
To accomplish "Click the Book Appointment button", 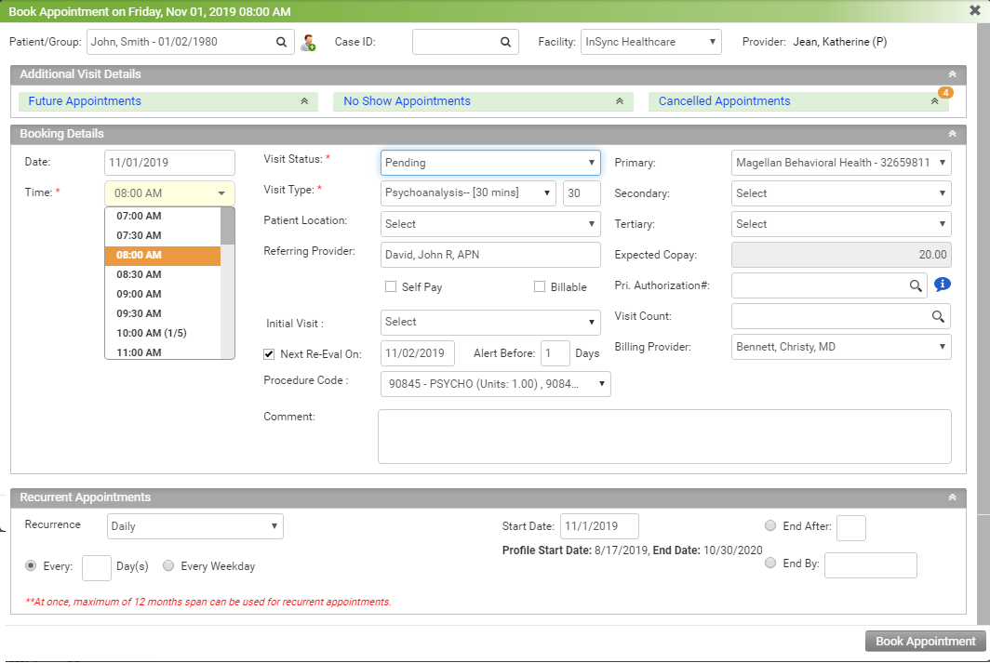I will click(924, 642).
